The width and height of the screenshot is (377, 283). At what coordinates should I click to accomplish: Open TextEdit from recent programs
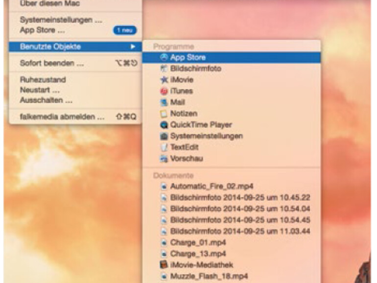tap(231, 147)
